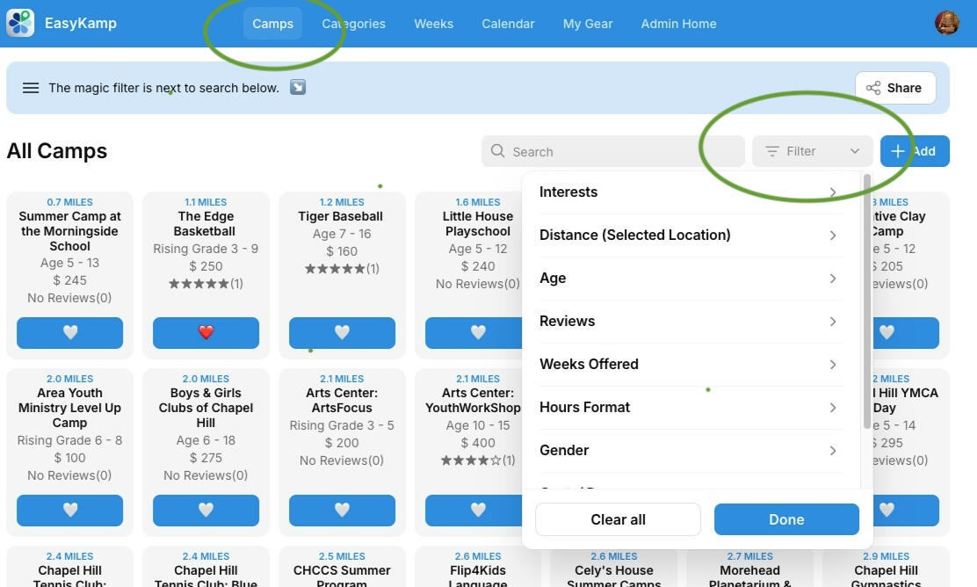This screenshot has width=977, height=587.
Task: Open the My Gear tab
Action: tap(587, 24)
